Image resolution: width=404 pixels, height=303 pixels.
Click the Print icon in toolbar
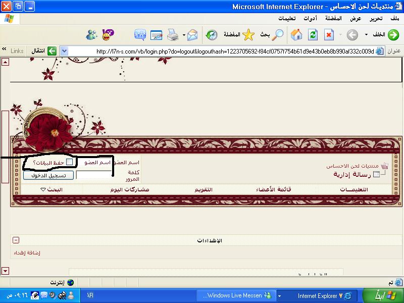[172, 35]
